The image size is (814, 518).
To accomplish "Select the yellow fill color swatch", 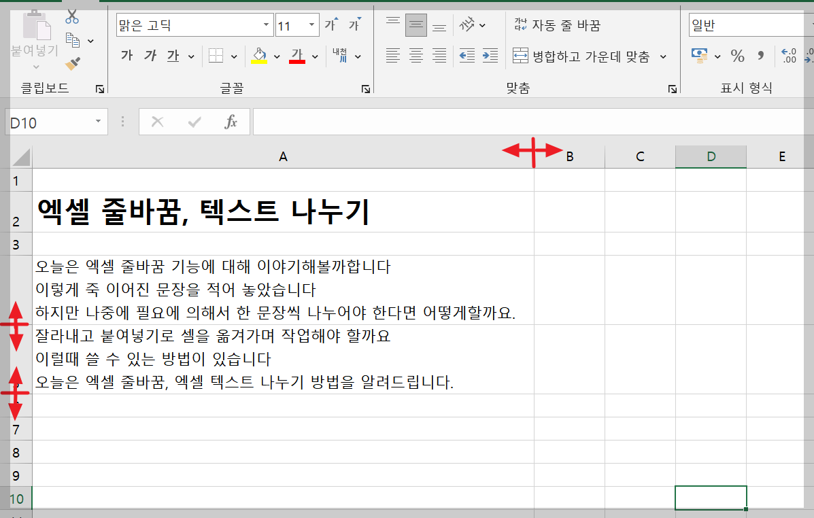I will point(260,63).
